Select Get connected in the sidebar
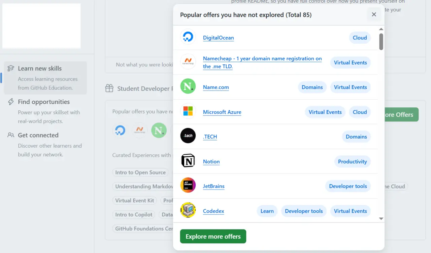Screen dimensions: 431x253 45,145
